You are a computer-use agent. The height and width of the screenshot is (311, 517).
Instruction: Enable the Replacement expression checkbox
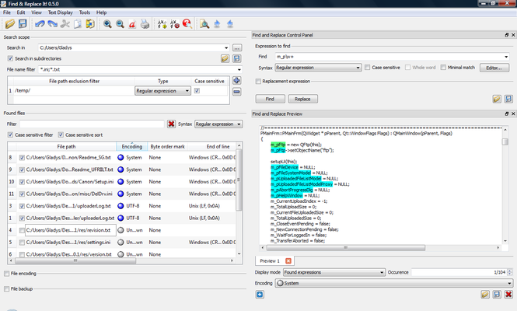258,81
